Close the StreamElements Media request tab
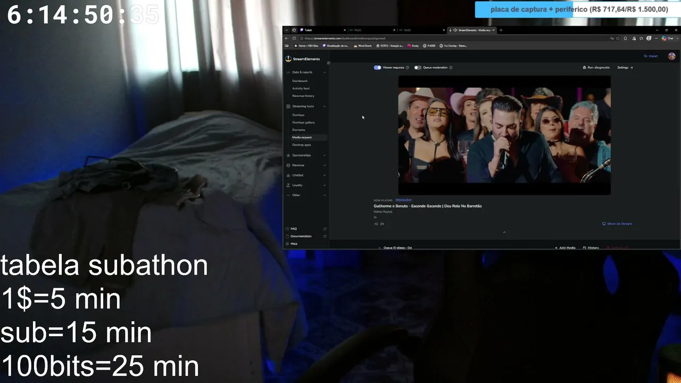The height and width of the screenshot is (383, 681). tap(494, 30)
